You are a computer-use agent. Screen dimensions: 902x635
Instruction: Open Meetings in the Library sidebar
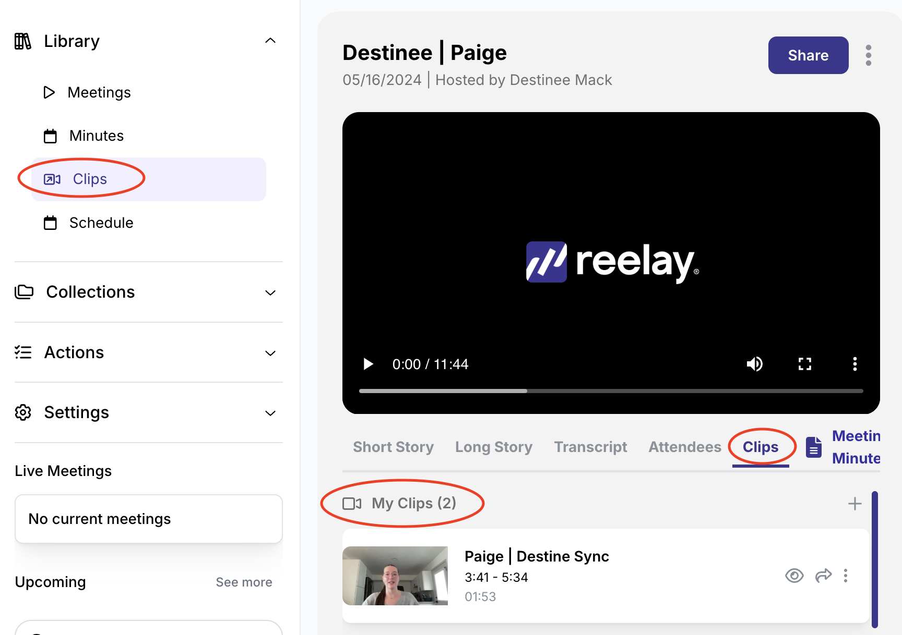[99, 92]
